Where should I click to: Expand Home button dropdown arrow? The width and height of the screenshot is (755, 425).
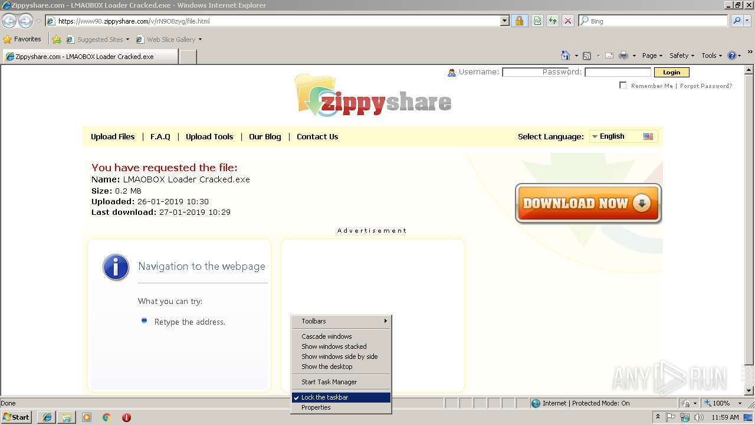[x=576, y=55]
